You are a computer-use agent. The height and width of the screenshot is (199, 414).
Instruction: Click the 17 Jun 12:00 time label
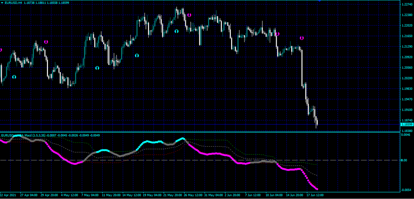click(315, 195)
